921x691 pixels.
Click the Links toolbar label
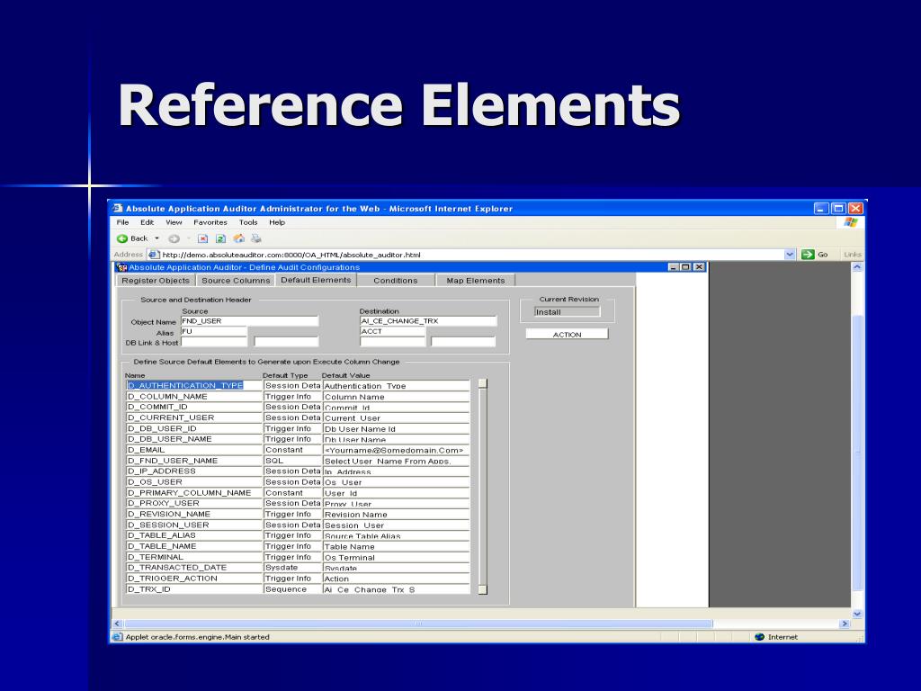[x=853, y=255]
